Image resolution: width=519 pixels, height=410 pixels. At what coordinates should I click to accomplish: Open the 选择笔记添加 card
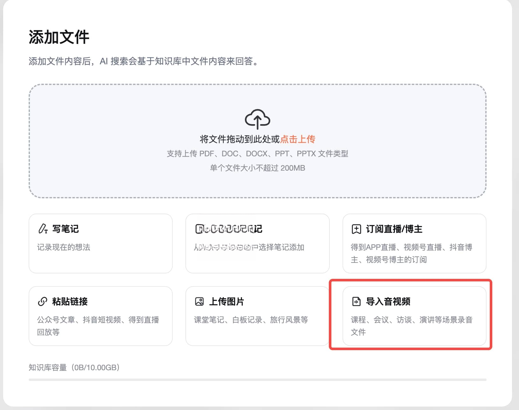pyautogui.click(x=257, y=243)
